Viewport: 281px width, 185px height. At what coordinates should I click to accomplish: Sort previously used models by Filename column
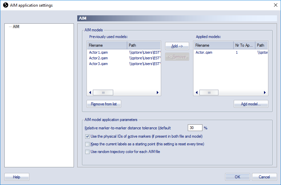click(x=107, y=45)
